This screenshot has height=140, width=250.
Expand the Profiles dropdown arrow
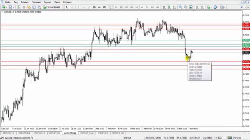point(13,7)
